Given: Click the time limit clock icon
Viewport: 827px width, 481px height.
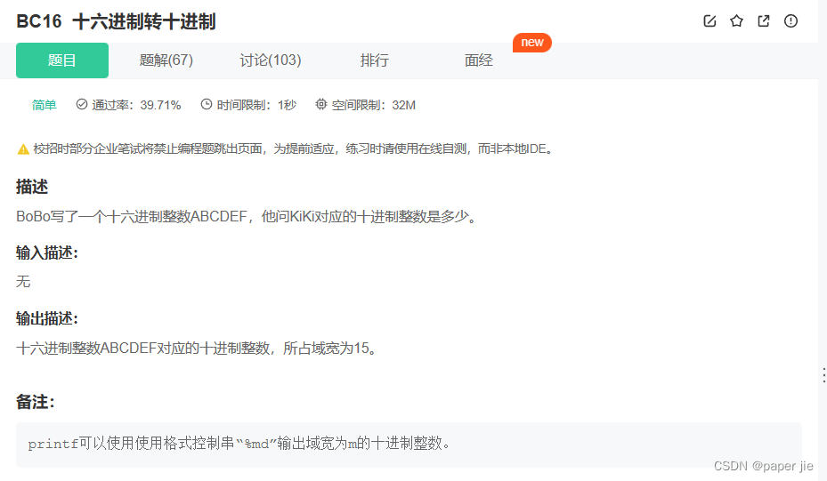Looking at the screenshot, I should [207, 104].
